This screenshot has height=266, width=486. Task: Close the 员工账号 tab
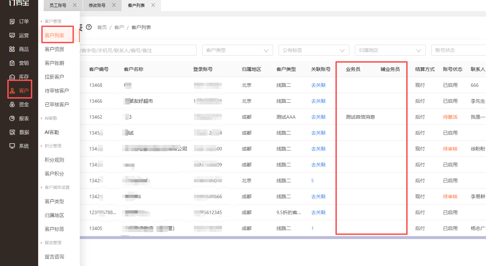pyautogui.click(x=75, y=5)
